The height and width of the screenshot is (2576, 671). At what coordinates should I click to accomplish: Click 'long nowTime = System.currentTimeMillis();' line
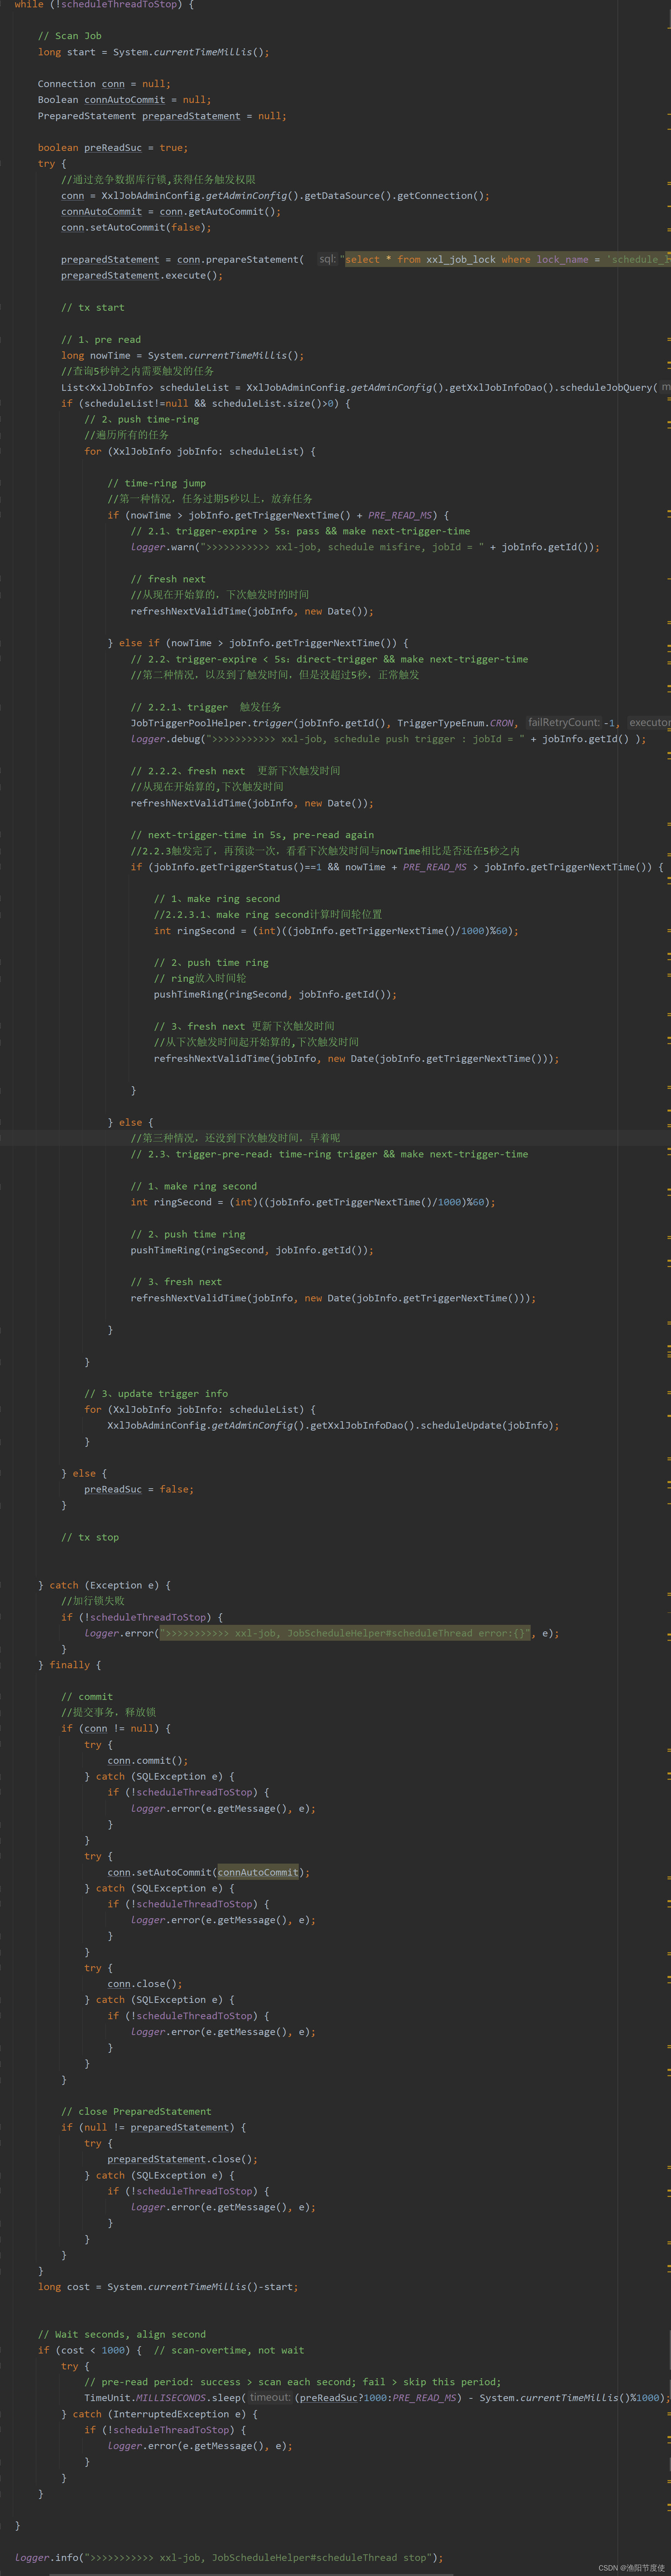[x=183, y=356]
